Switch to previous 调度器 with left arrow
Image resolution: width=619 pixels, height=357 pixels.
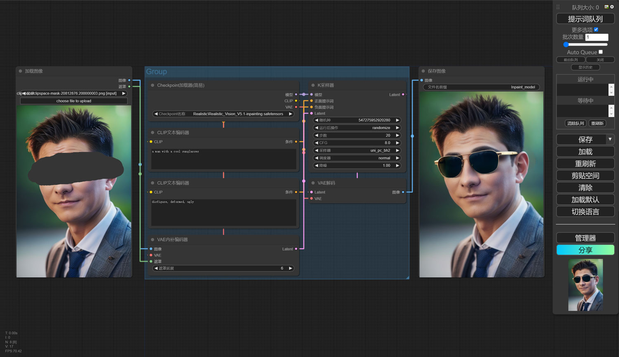click(x=317, y=158)
